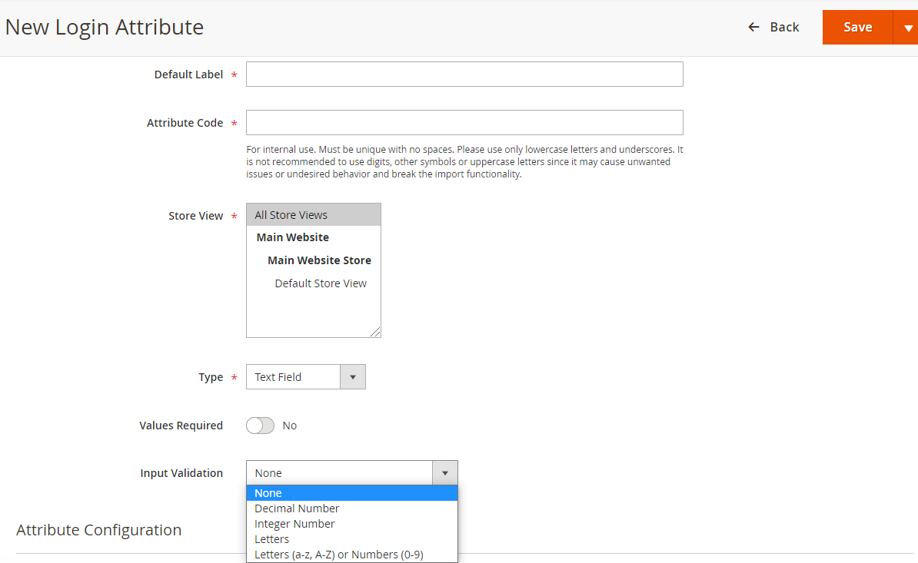Save the new login attribute
Viewport: 918px width, 563px height.
[x=857, y=27]
